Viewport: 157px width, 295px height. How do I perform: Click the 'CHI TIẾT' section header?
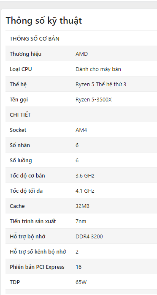coord(20,115)
